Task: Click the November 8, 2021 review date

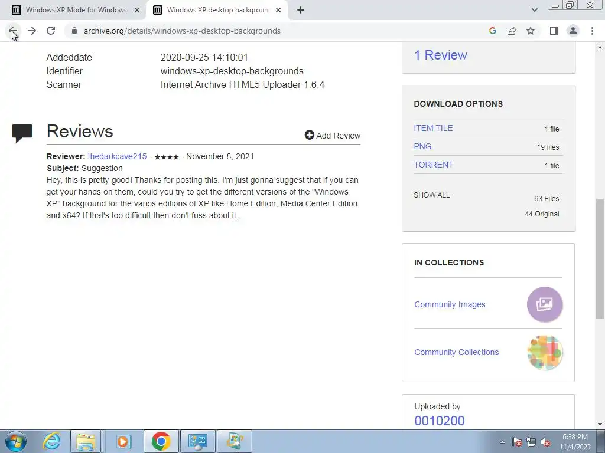Action: 220,156
